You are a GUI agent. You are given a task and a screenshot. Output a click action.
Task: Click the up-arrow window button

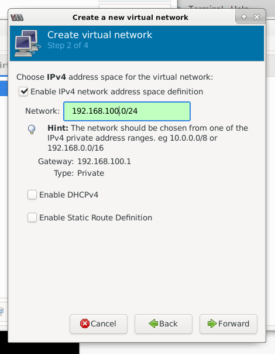[x=244, y=17]
